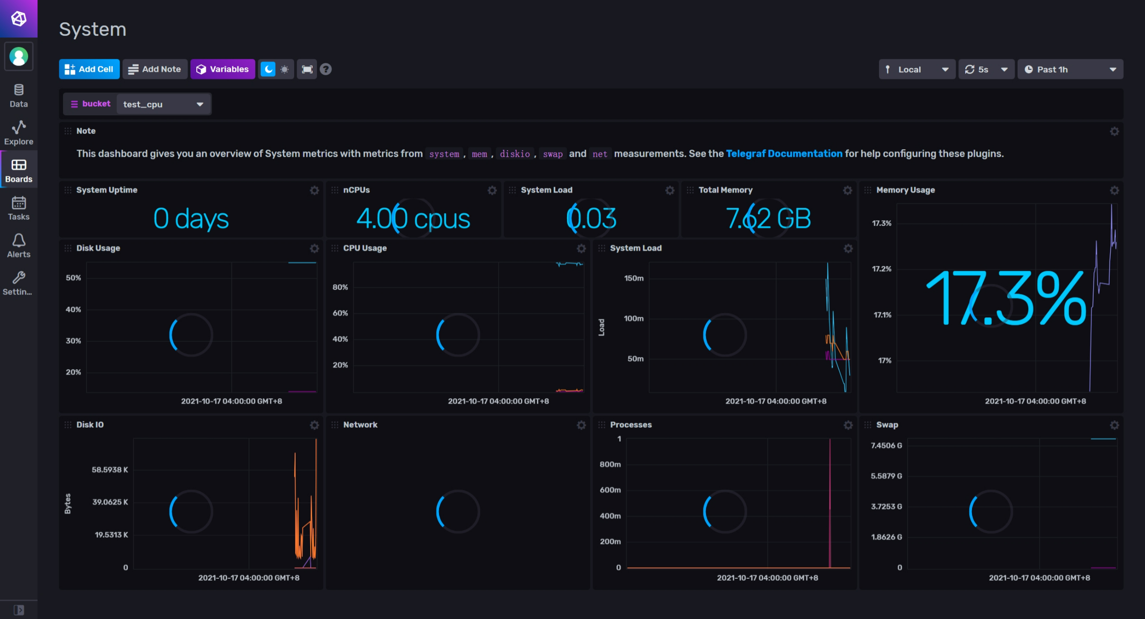Click the swap measurement code tag
The image size is (1145, 619).
pos(552,154)
